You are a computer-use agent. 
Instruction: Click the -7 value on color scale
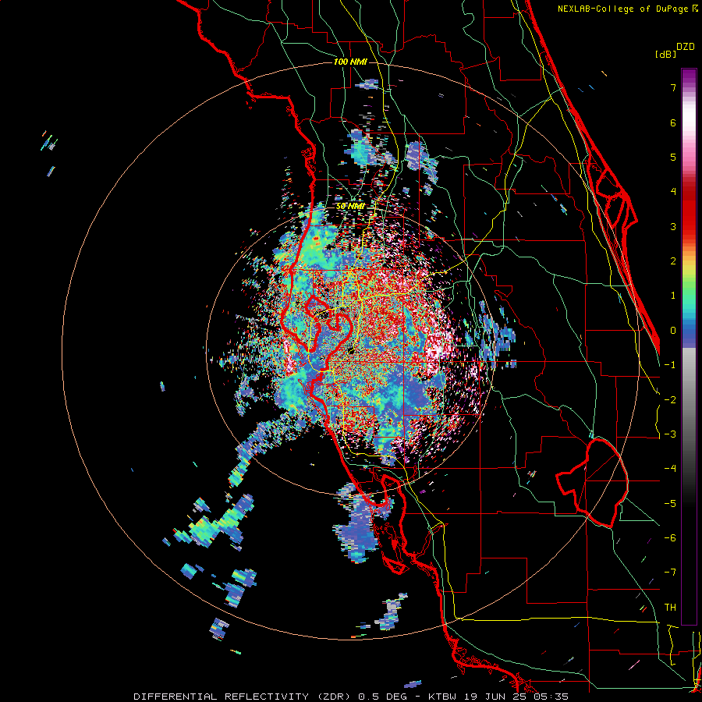point(670,573)
